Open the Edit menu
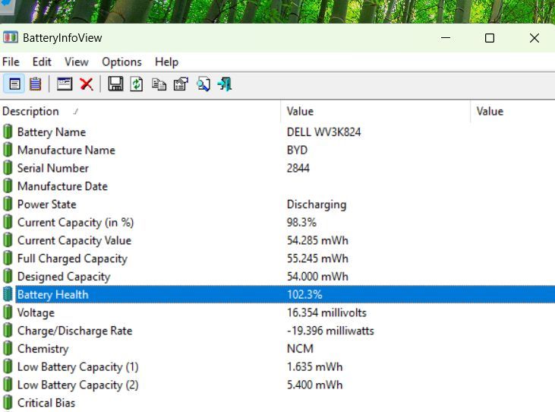 (x=42, y=62)
